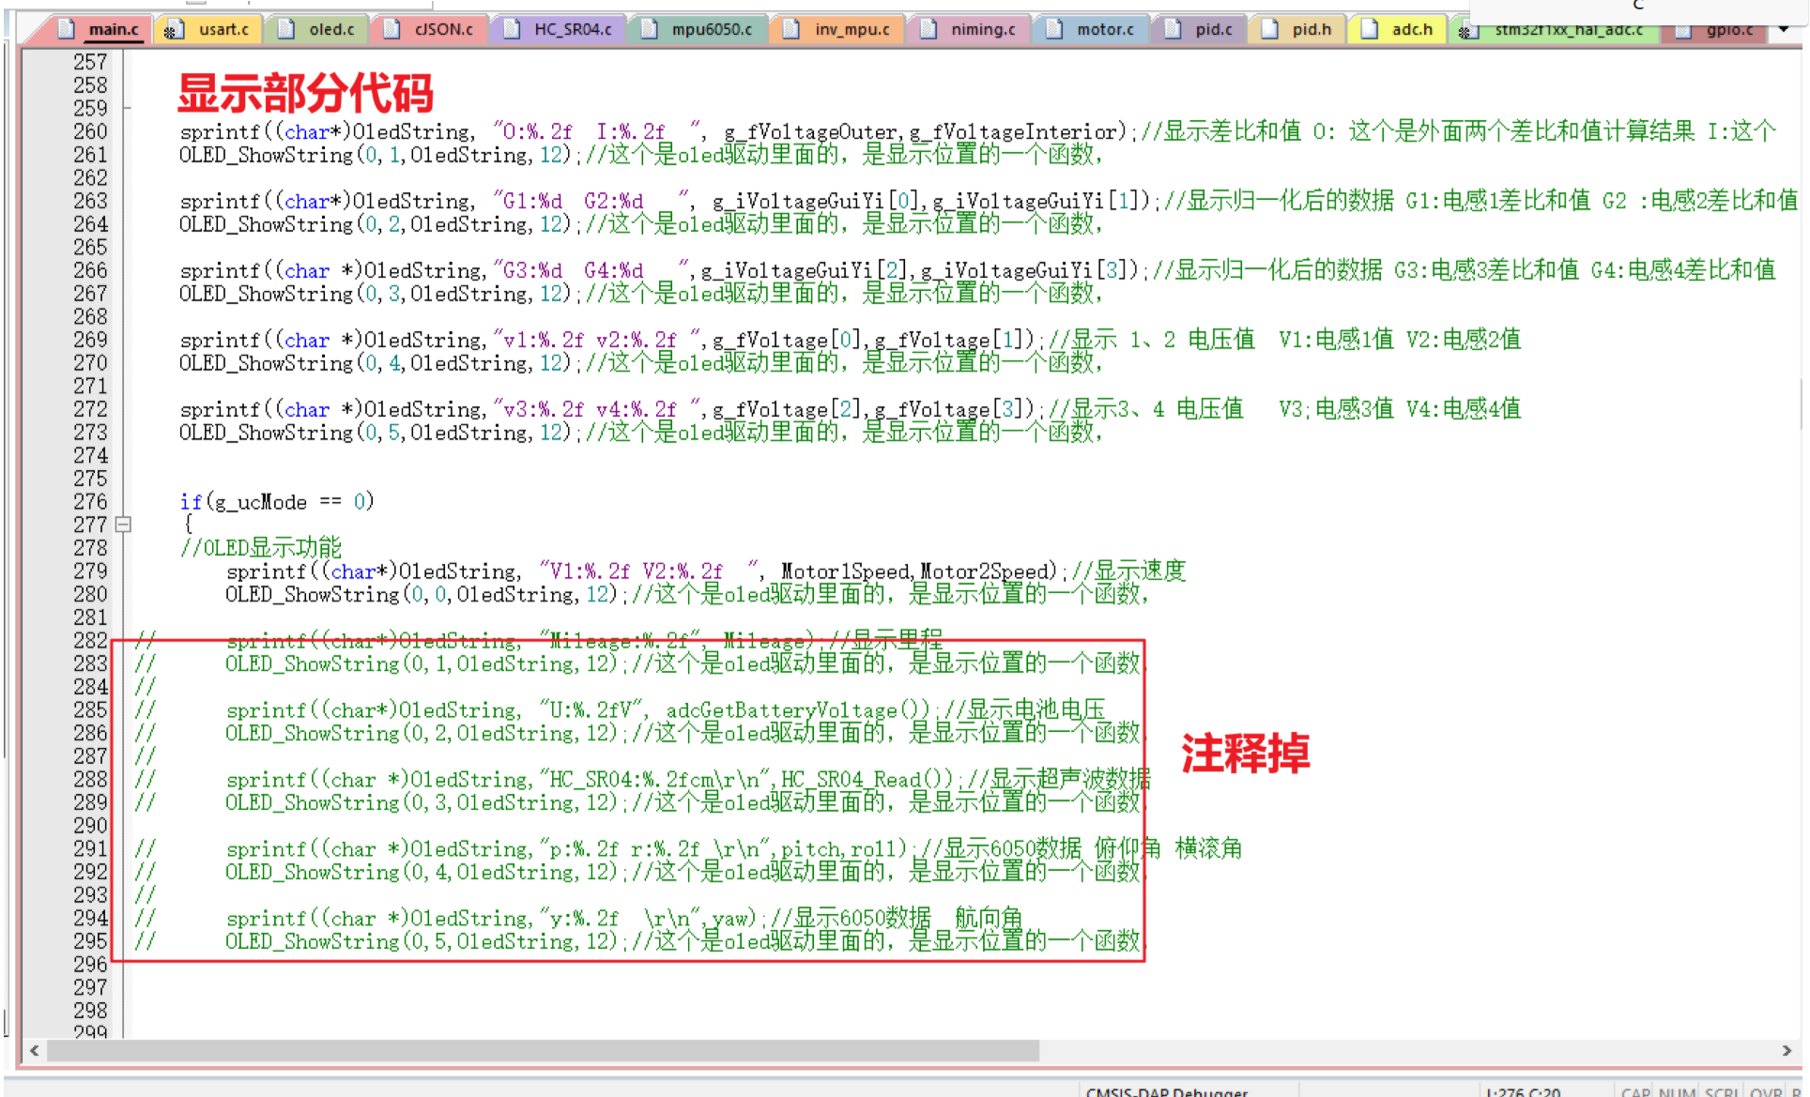Open the oled.c file tab
This screenshot has height=1097, width=1810.
[x=330, y=29]
